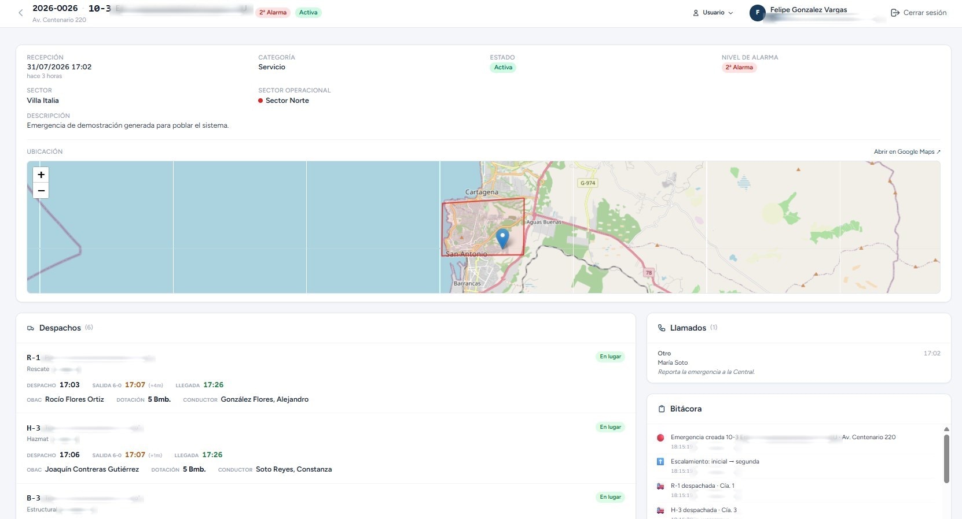Click the Servicio category value

(271, 67)
